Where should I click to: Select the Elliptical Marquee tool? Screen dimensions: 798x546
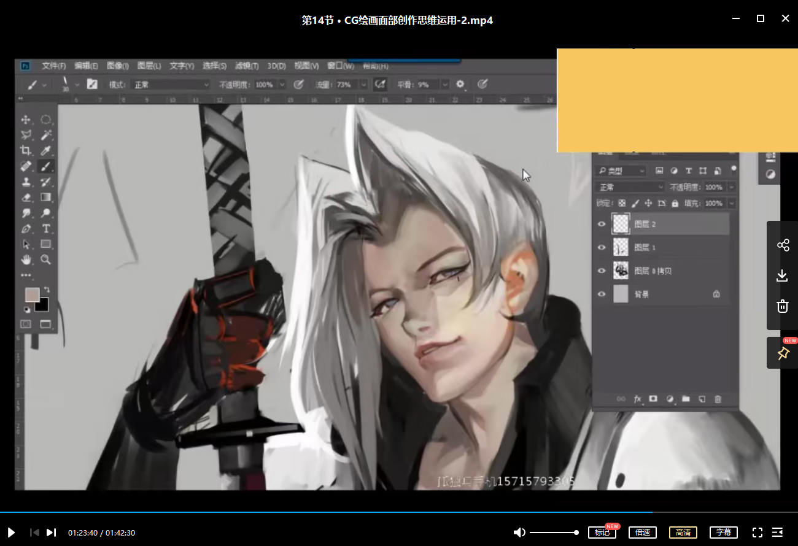point(45,119)
